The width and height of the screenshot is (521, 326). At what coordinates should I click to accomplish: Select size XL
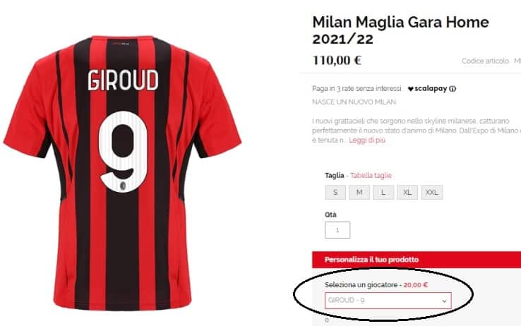[407, 193]
